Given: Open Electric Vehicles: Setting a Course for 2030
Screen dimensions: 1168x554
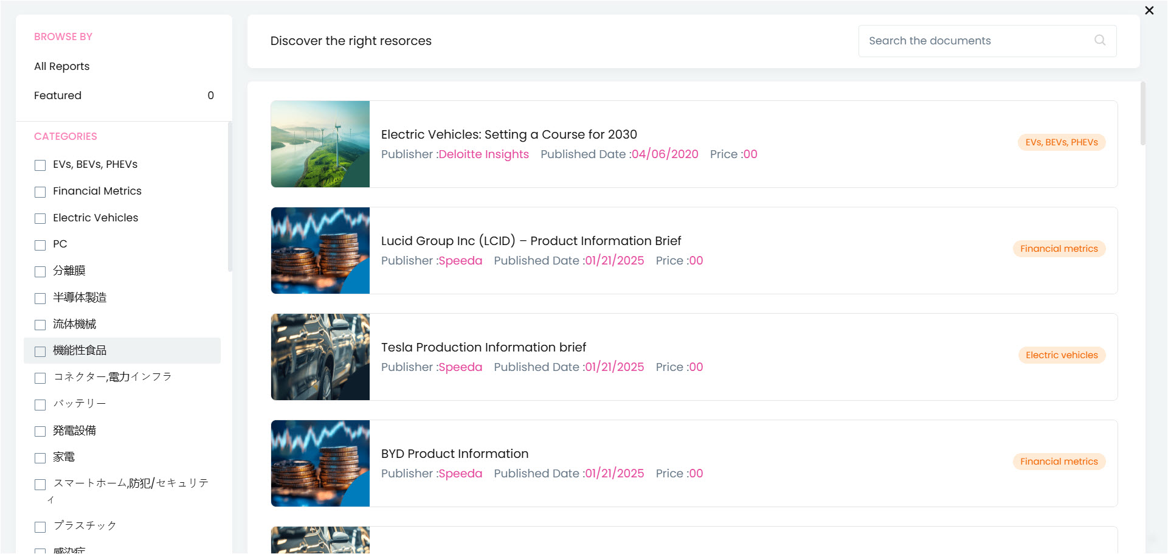Looking at the screenshot, I should [509, 134].
